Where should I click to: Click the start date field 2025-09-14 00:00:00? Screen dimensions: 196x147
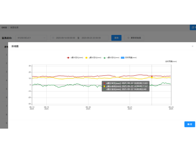pos(66,38)
